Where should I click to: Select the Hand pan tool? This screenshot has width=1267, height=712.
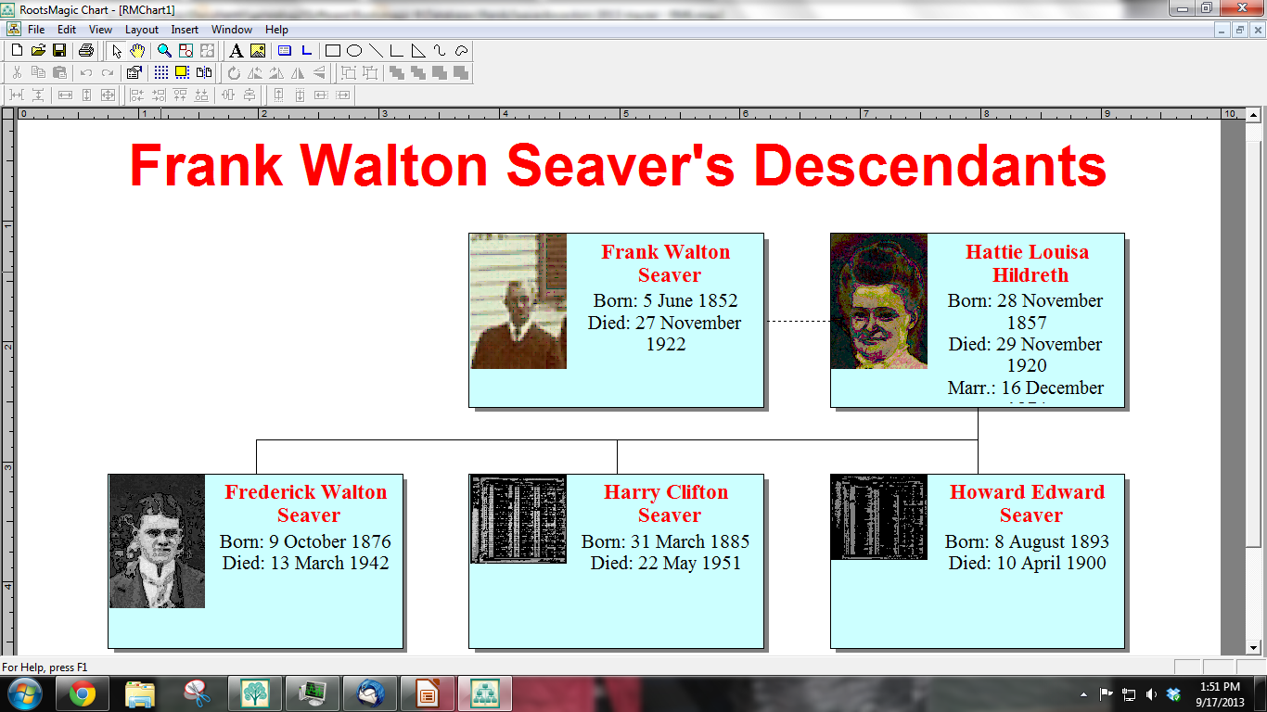[135, 51]
